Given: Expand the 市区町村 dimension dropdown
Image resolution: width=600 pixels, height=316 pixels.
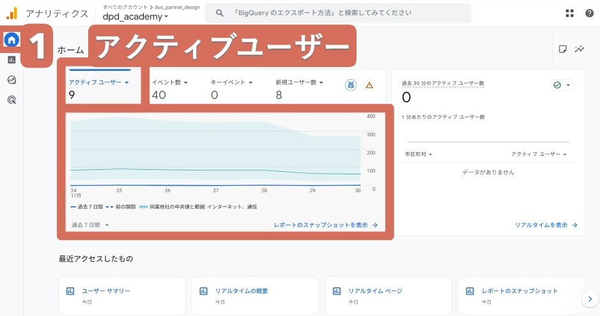Looking at the screenshot, I should [419, 154].
